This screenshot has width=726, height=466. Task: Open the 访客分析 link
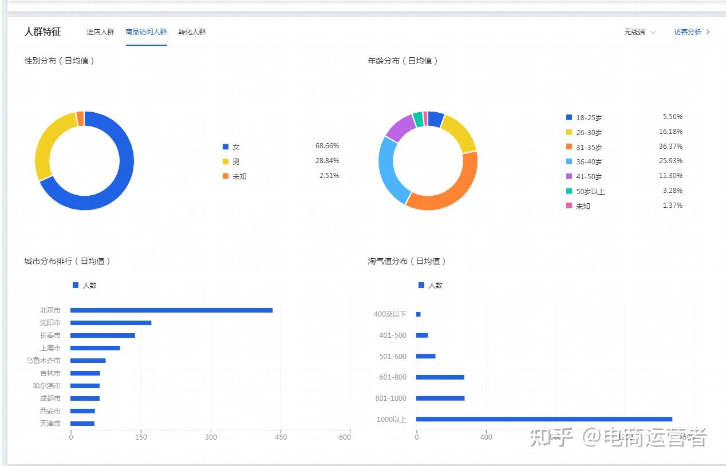click(692, 32)
